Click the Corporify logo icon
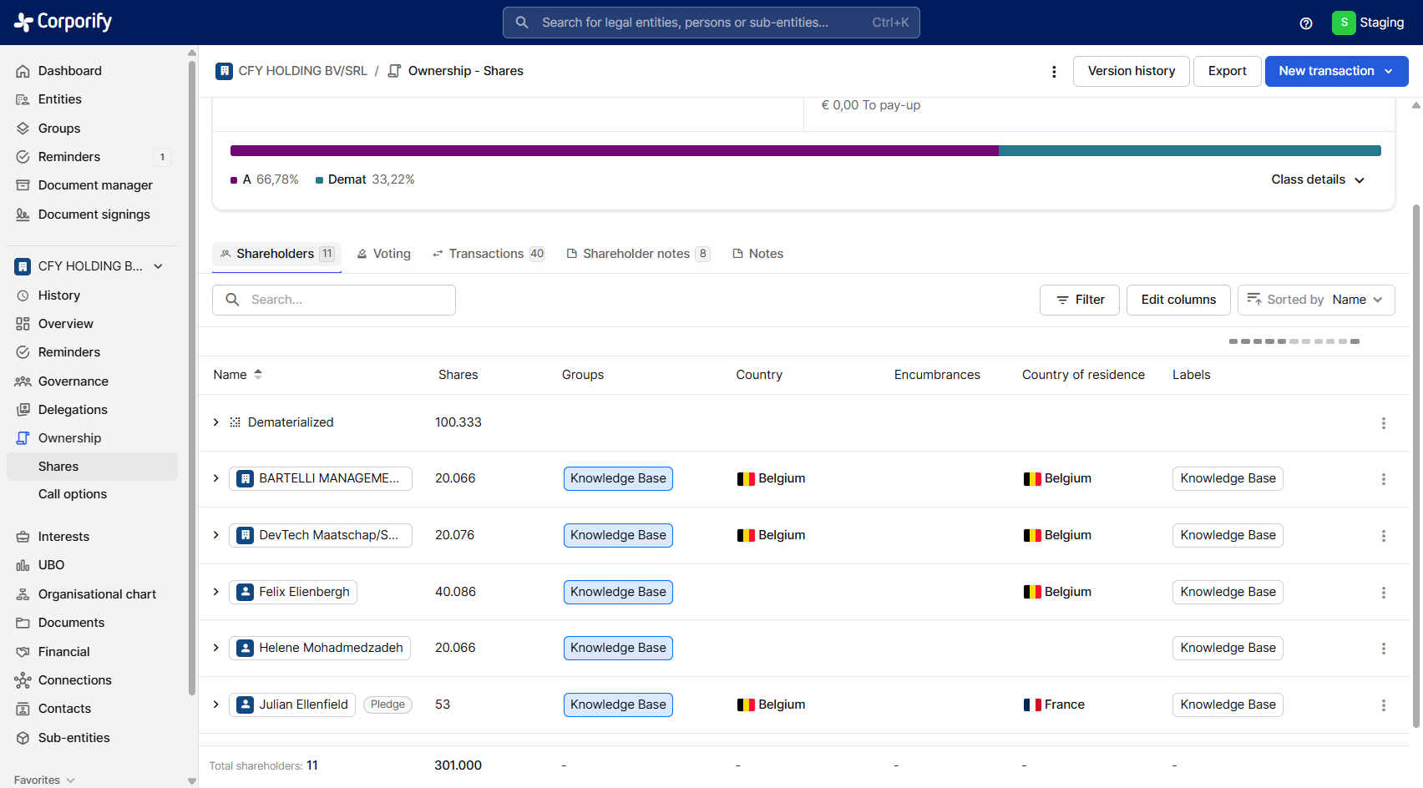The image size is (1423, 788). point(23,23)
